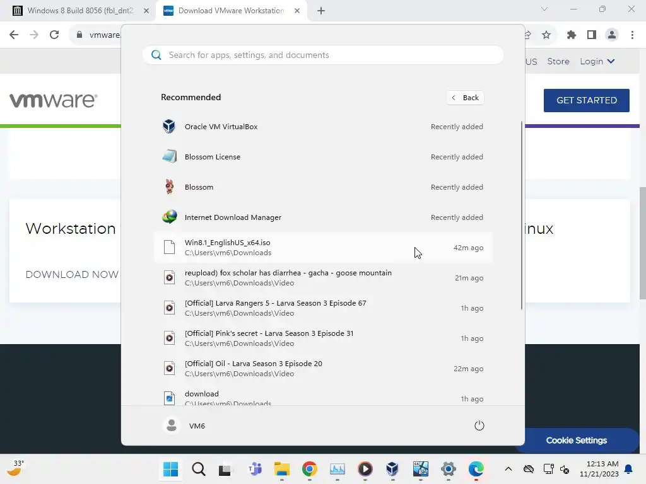Open Cookie Settings button

pyautogui.click(x=577, y=441)
